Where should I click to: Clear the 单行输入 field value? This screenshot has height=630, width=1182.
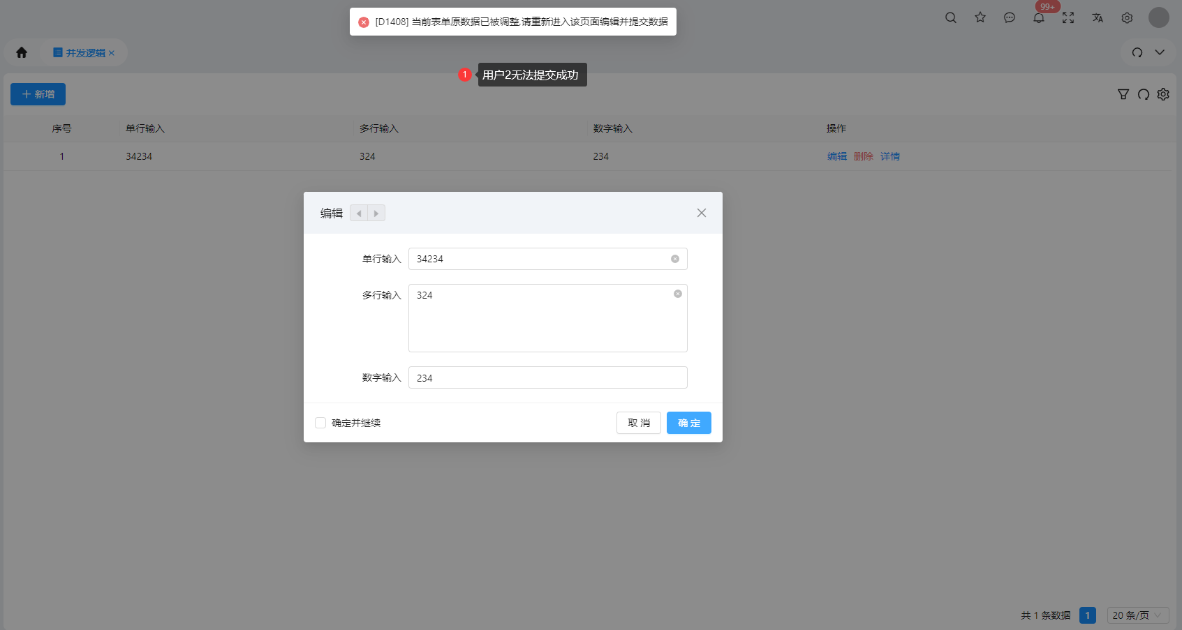point(675,259)
